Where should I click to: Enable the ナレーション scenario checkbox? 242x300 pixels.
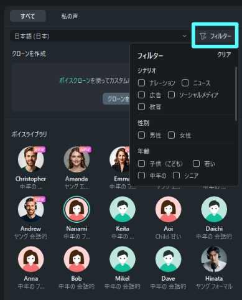coord(141,83)
